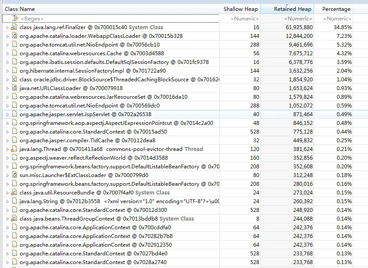Click shallow heap value 160
368x268 pixels.
tap(254, 157)
